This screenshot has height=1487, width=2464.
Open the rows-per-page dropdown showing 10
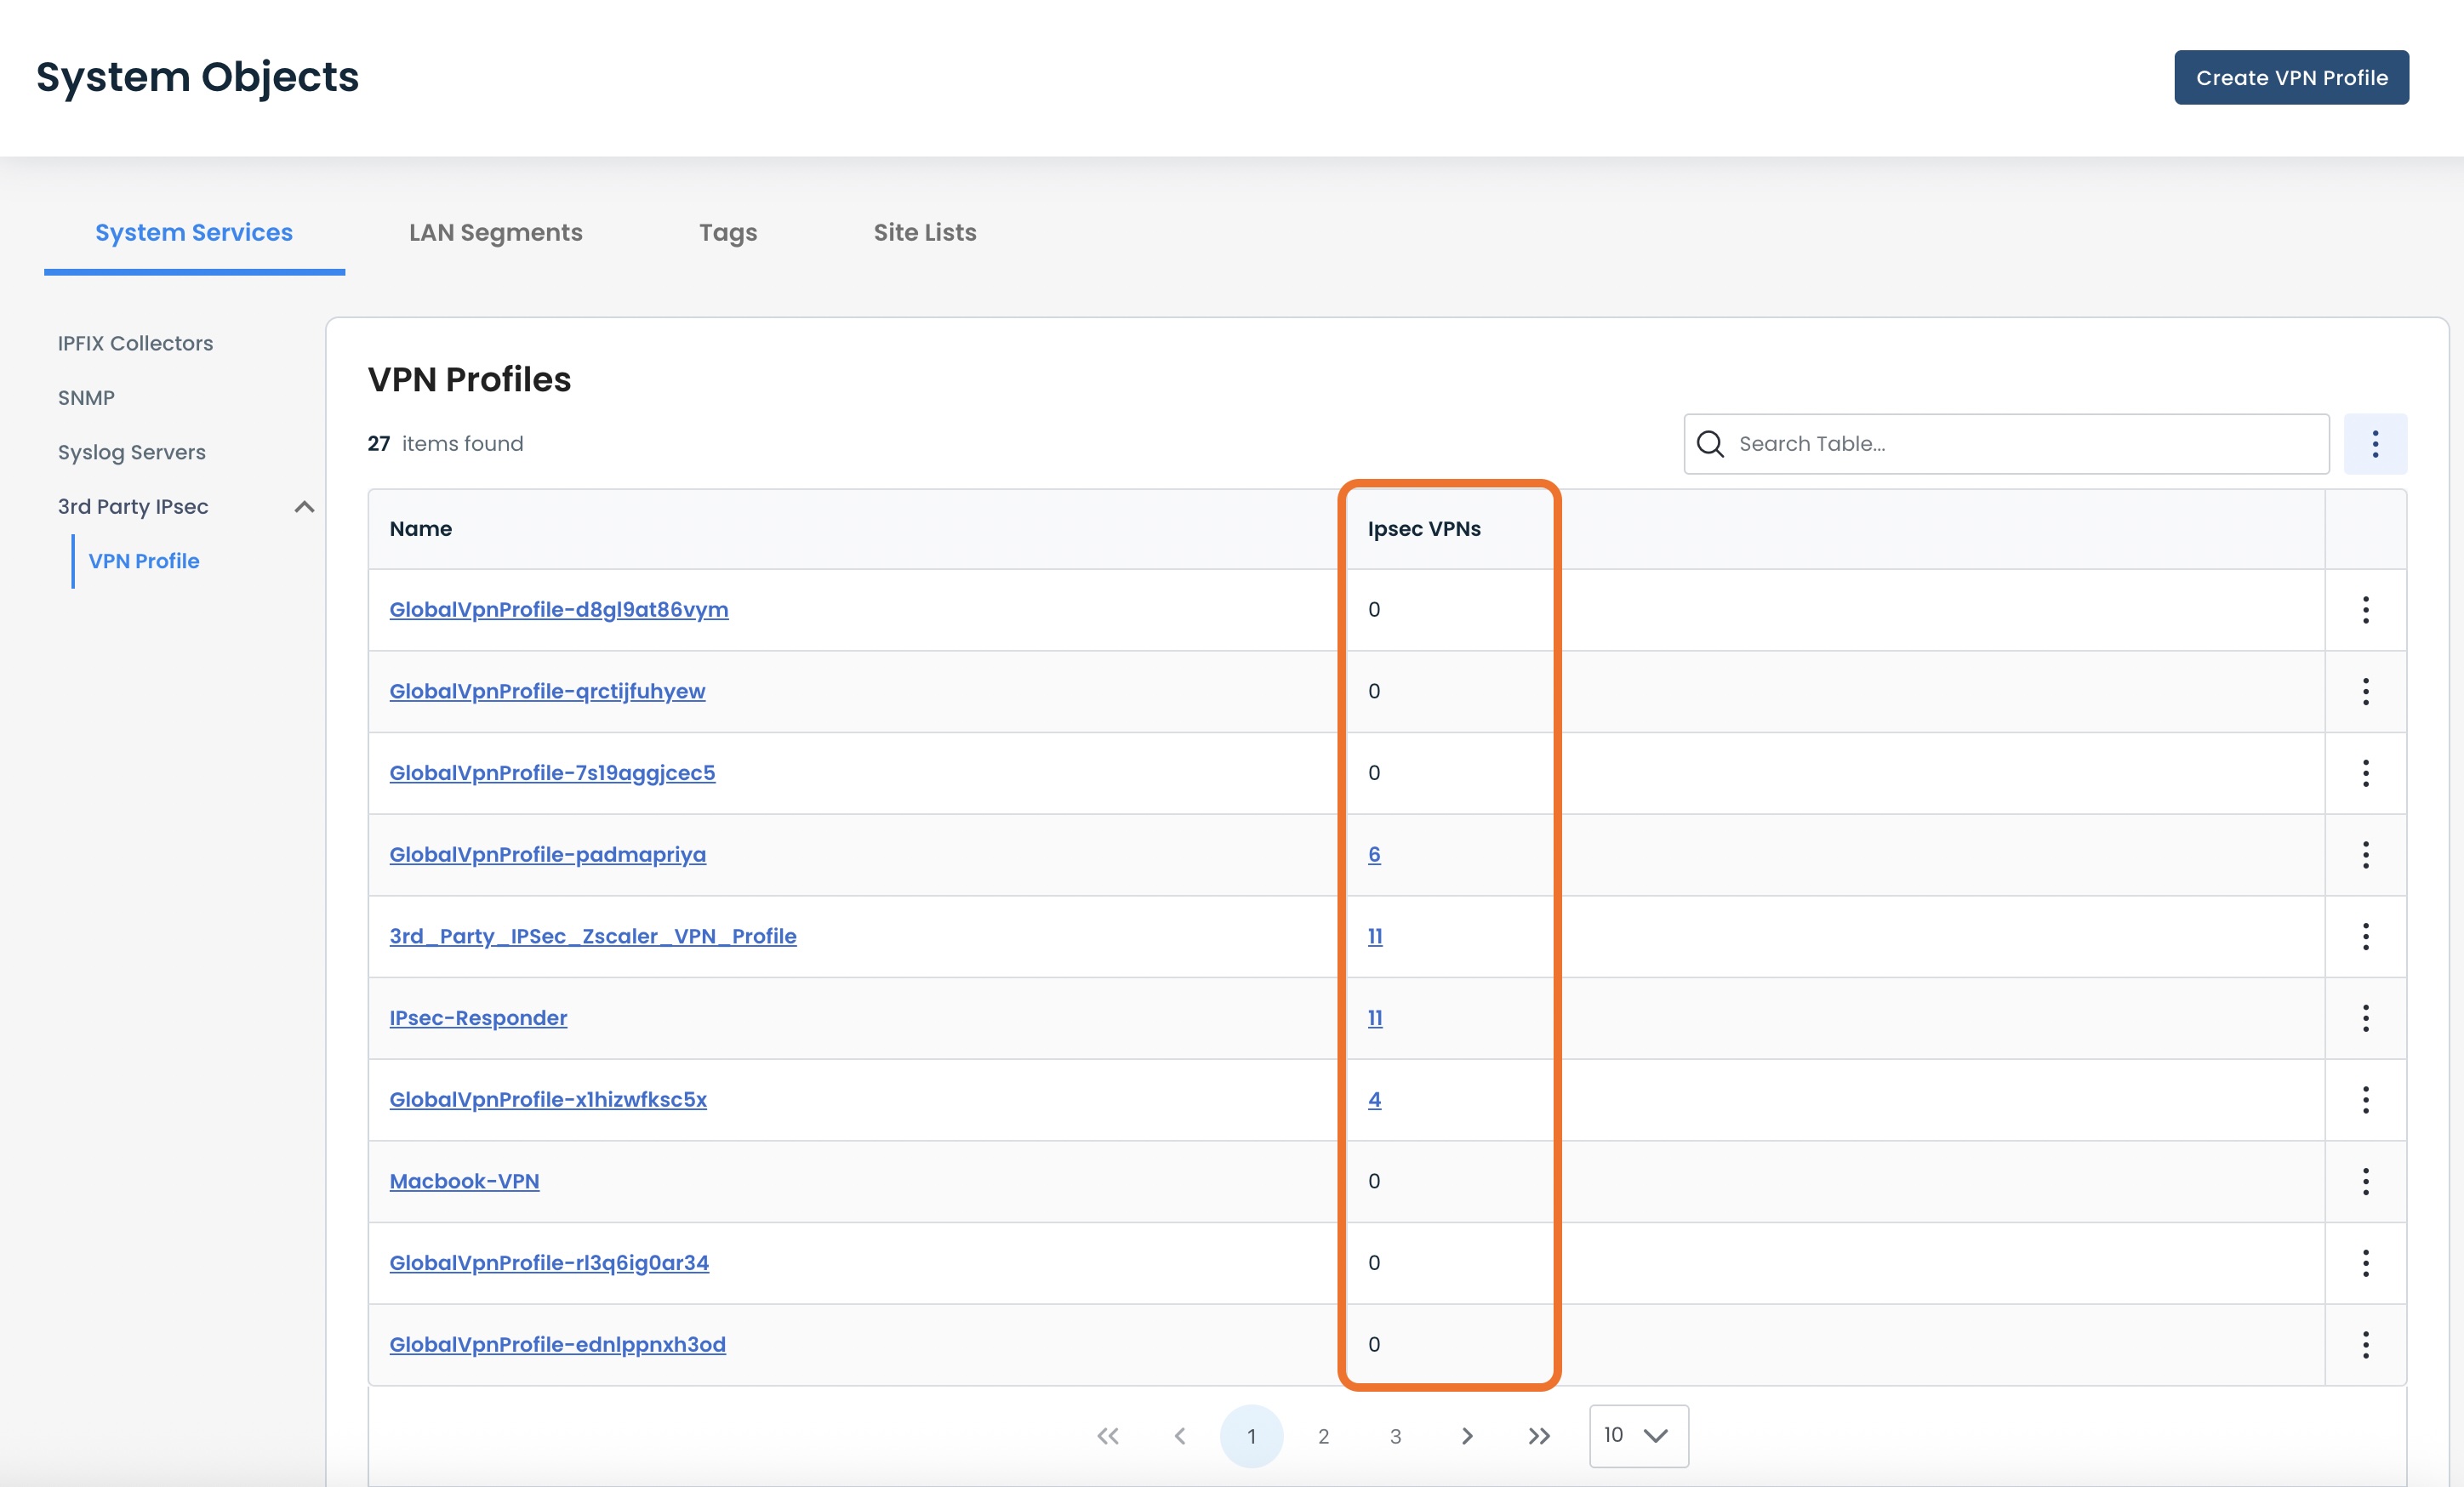click(x=1638, y=1436)
